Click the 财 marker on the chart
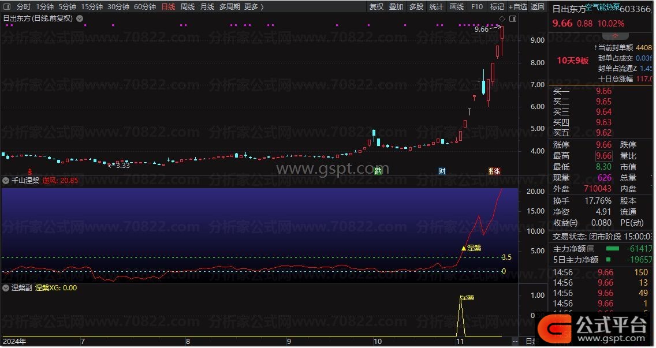 pyautogui.click(x=442, y=171)
